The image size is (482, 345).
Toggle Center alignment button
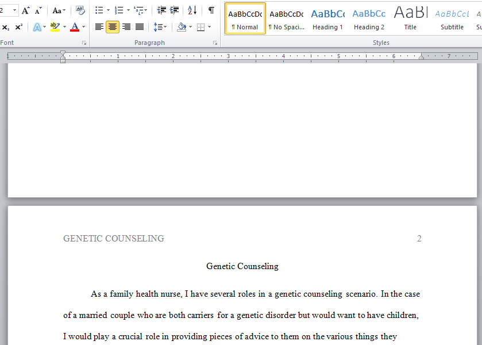tap(113, 27)
